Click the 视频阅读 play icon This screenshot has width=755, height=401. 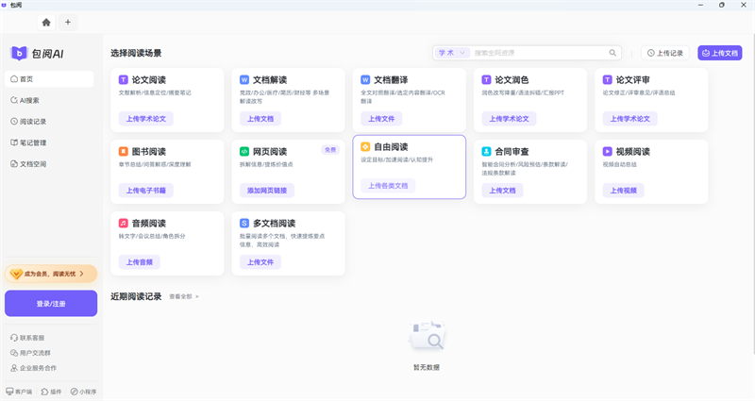click(x=607, y=151)
